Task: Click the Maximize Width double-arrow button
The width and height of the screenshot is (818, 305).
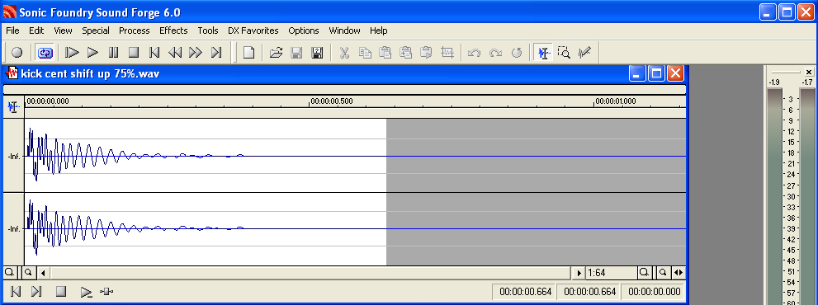Action: (x=679, y=272)
